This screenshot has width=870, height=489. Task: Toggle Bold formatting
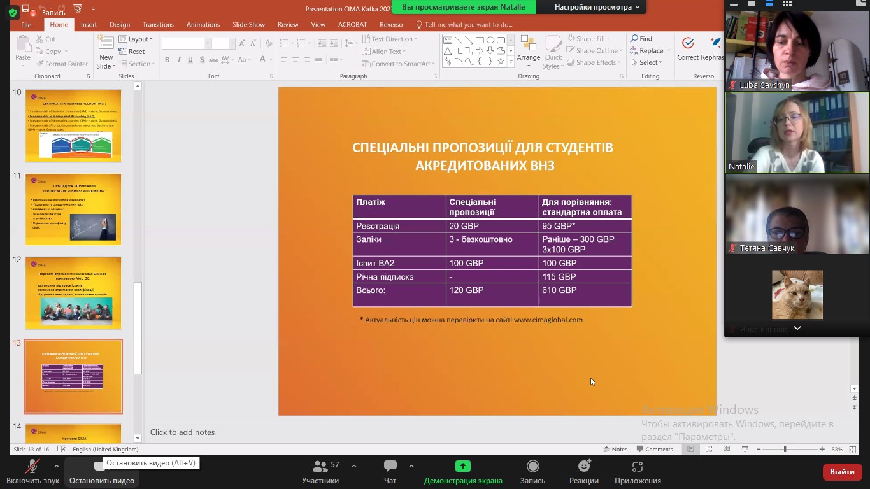(167, 60)
